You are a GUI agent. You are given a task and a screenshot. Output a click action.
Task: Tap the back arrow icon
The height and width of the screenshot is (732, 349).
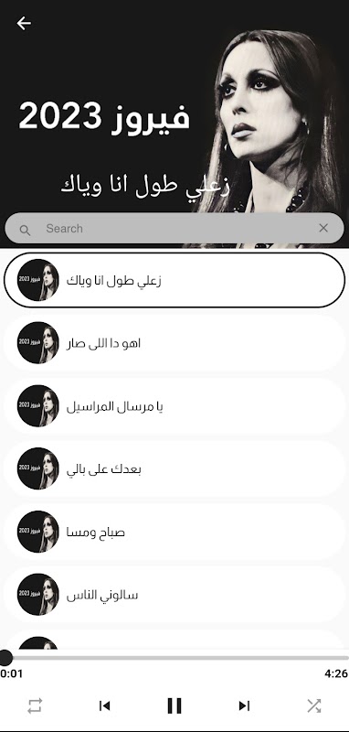(24, 23)
